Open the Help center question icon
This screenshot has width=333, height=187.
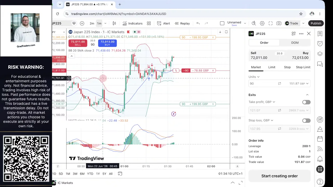point(320,182)
